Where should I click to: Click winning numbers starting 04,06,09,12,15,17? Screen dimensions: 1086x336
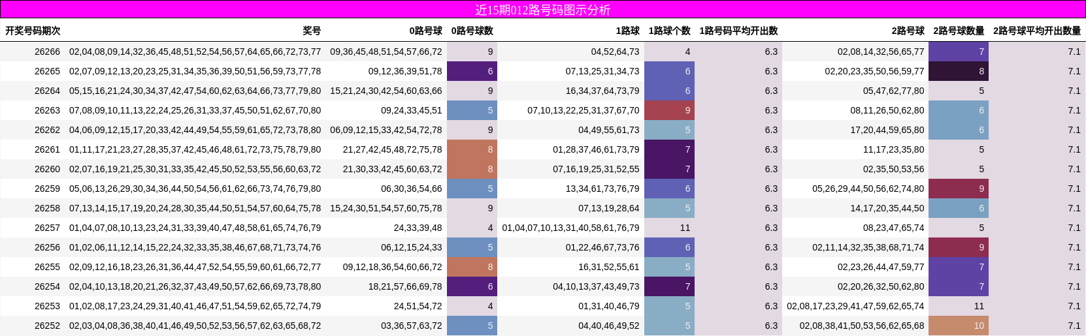point(195,130)
